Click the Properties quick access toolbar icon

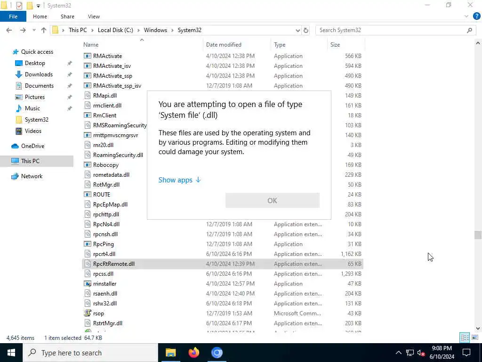point(19,6)
